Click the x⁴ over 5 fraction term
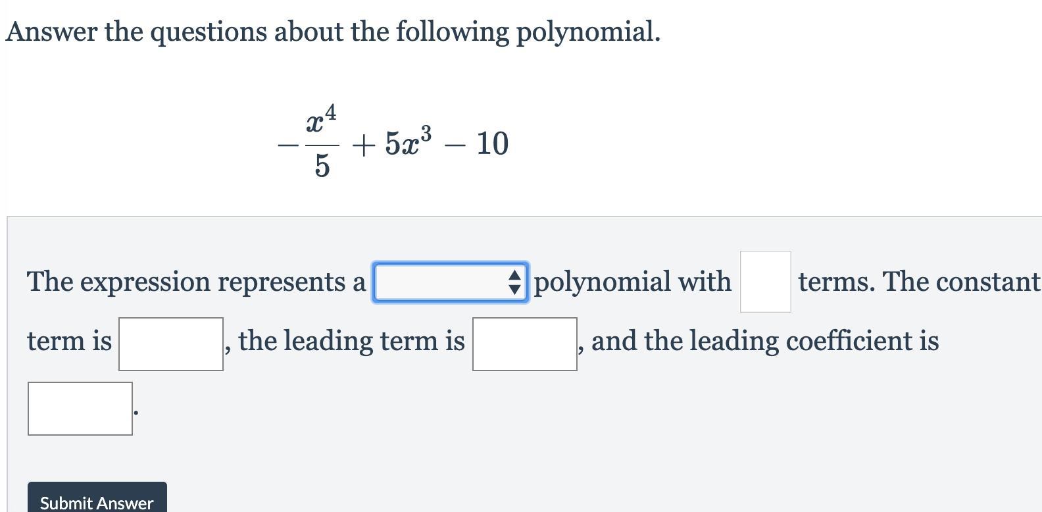 [x=322, y=141]
